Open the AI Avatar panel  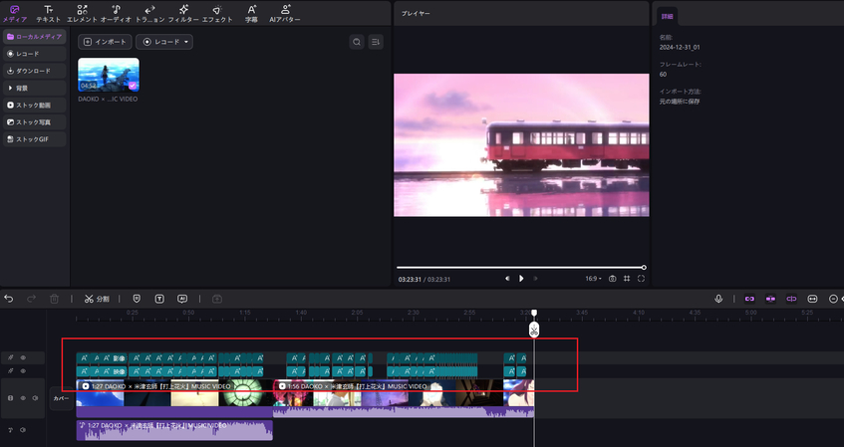[286, 13]
